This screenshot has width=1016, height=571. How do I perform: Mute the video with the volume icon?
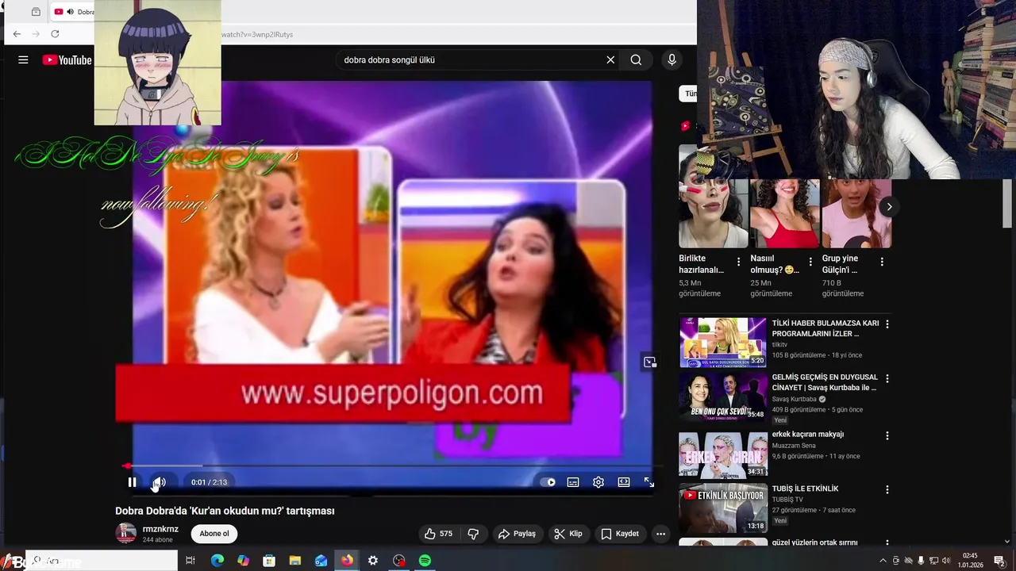click(159, 482)
